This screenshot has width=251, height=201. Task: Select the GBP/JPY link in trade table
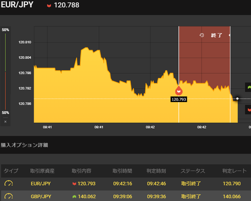[41, 196]
